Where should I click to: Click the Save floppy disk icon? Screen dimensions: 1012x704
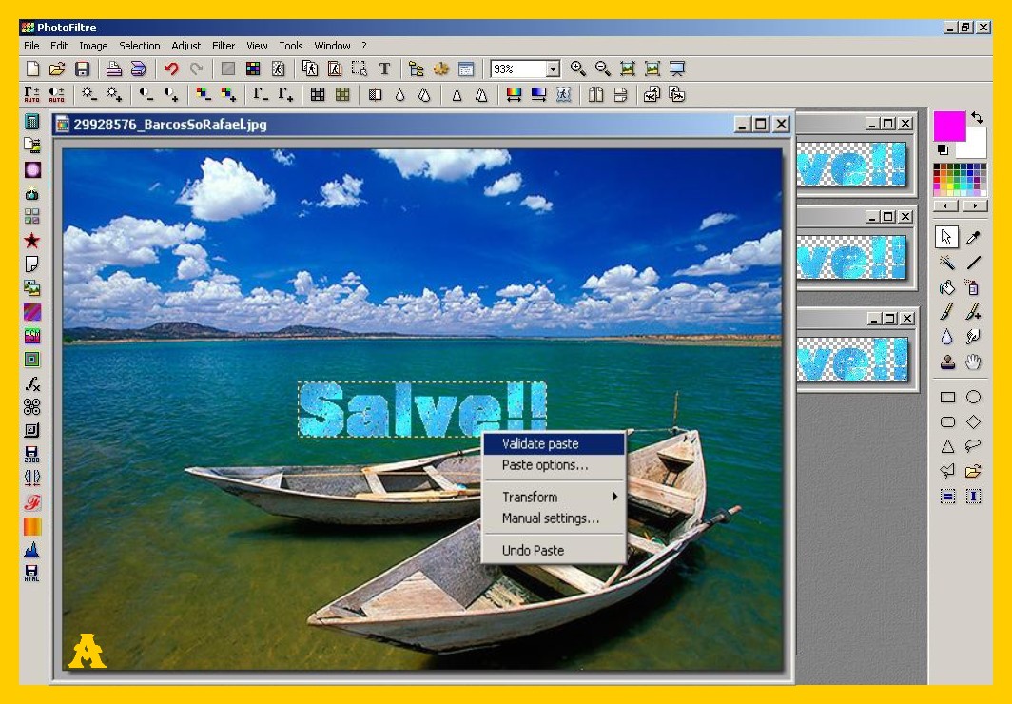click(x=82, y=68)
